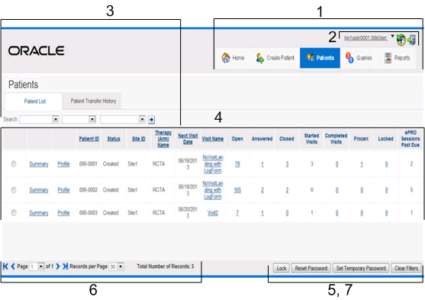The height and width of the screenshot is (300, 425).
Task: Open Summary for patient 006-0003
Action: [x=39, y=213]
